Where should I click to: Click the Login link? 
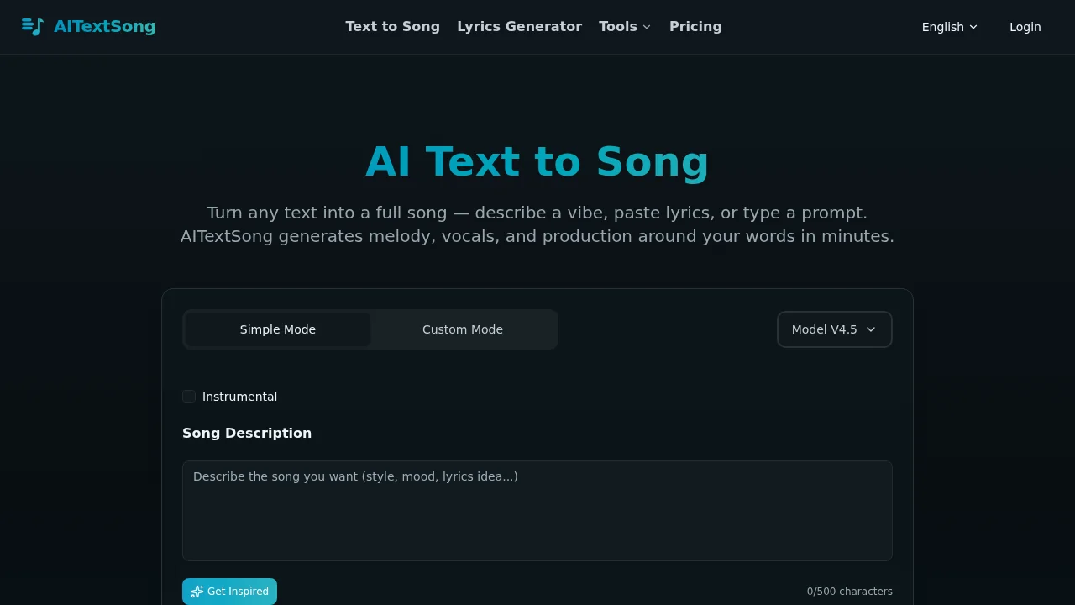1025,26
